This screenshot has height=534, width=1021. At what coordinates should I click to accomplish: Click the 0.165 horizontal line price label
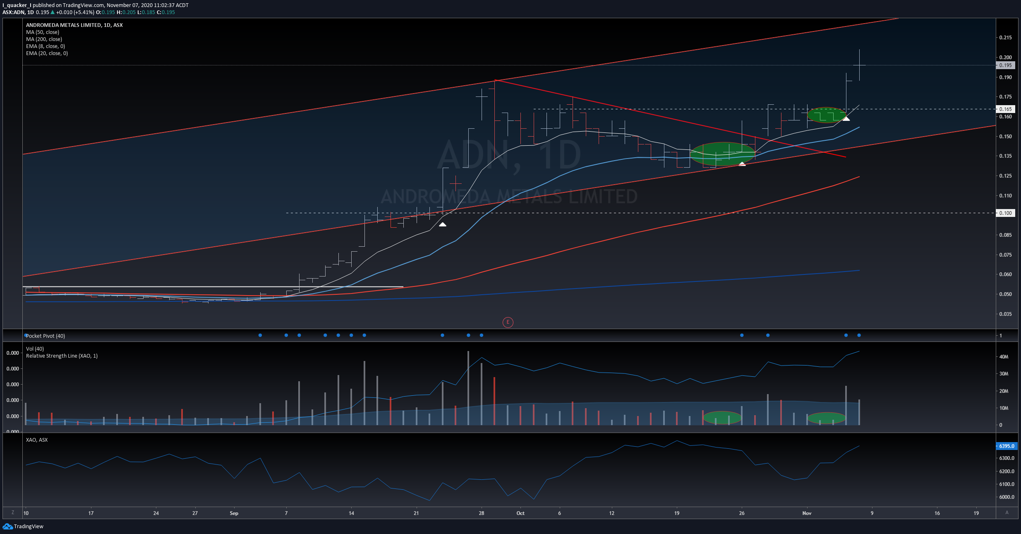point(1005,109)
